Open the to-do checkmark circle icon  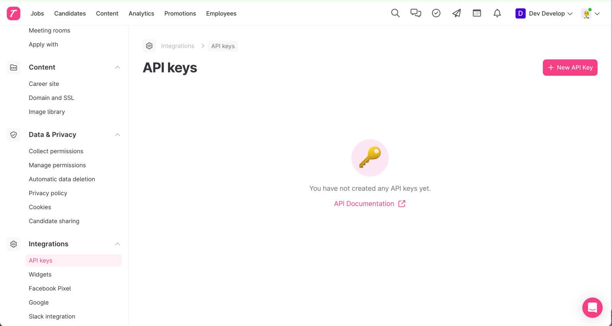[436, 13]
